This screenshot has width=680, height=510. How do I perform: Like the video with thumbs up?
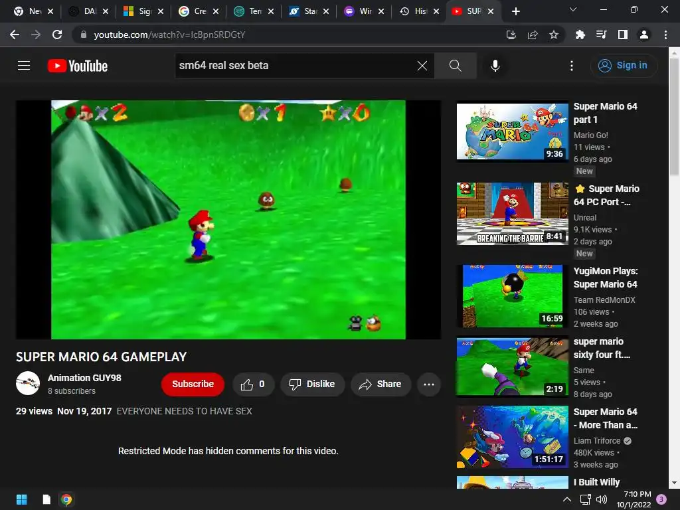(x=253, y=384)
